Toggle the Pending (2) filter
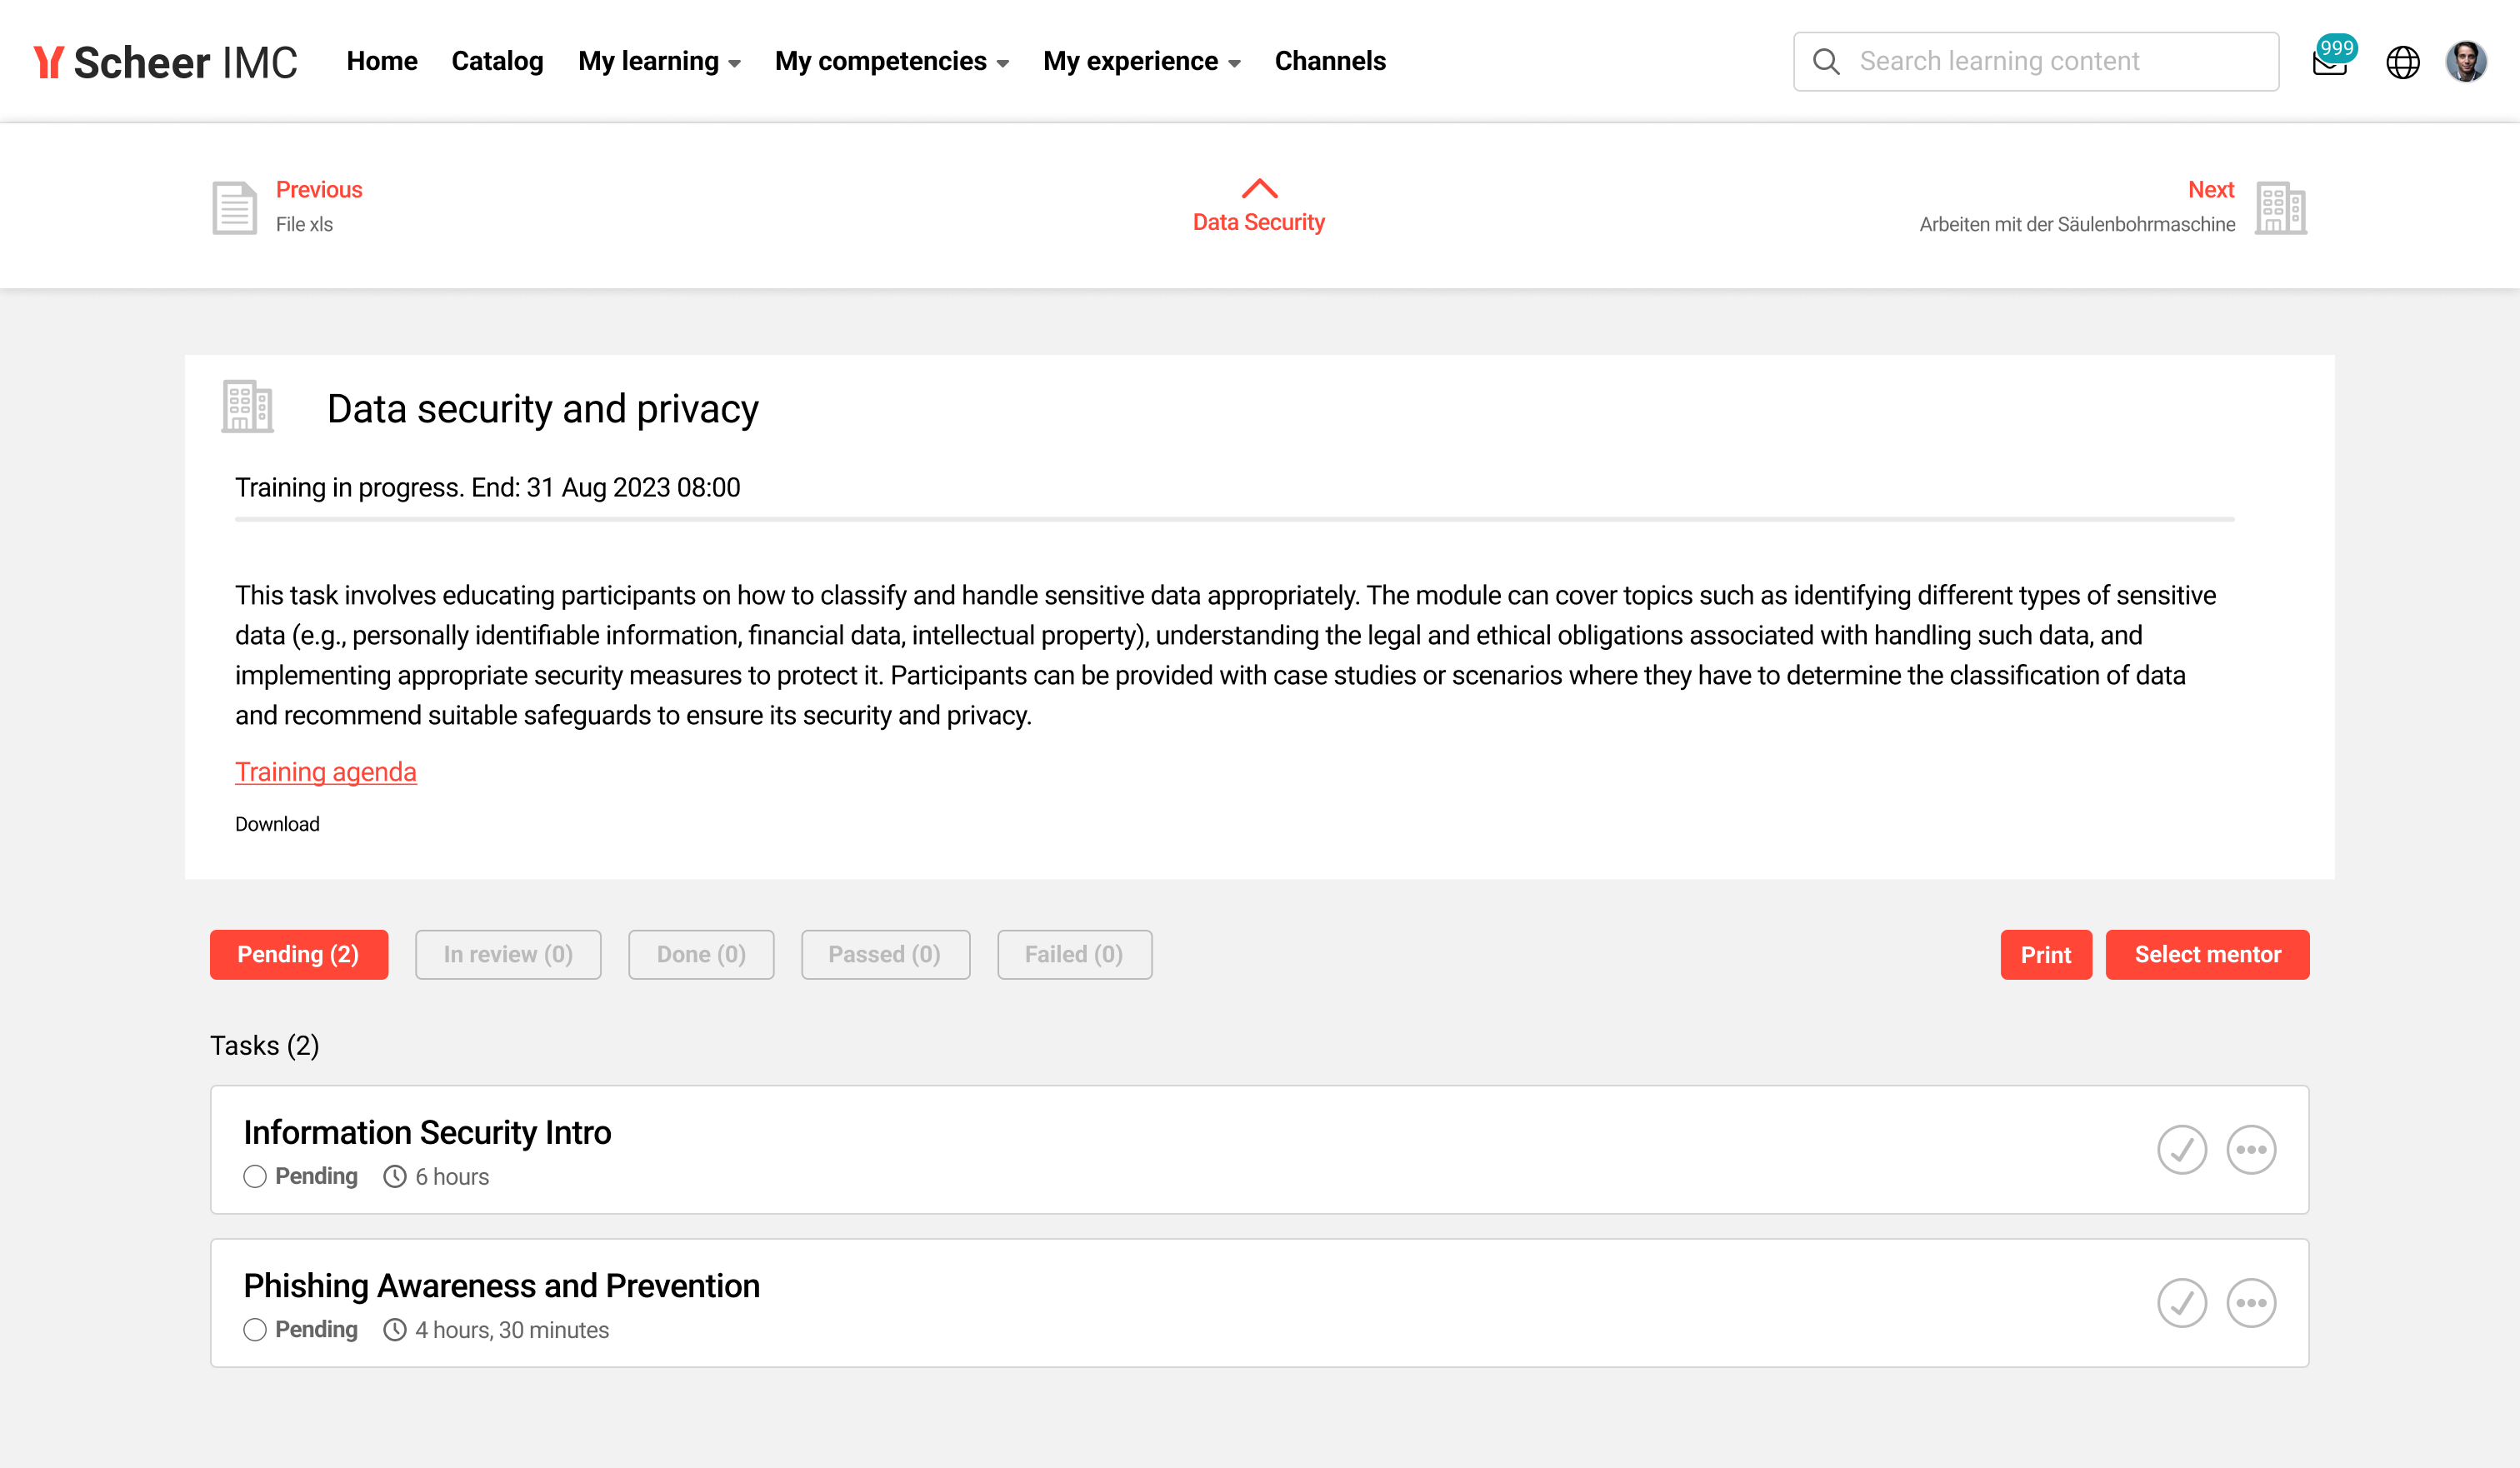2520x1468 pixels. (298, 955)
